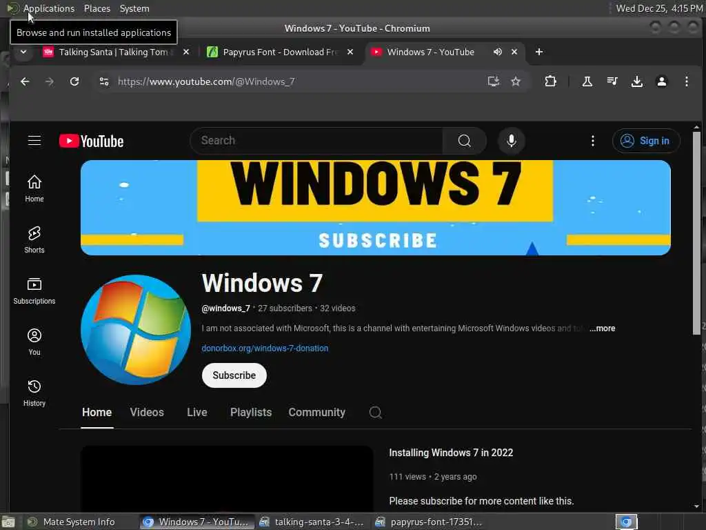Expand channel description with ...more
The image size is (706, 530).
(x=603, y=328)
